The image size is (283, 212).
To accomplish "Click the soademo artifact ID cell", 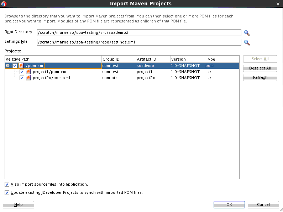I will pos(145,66).
